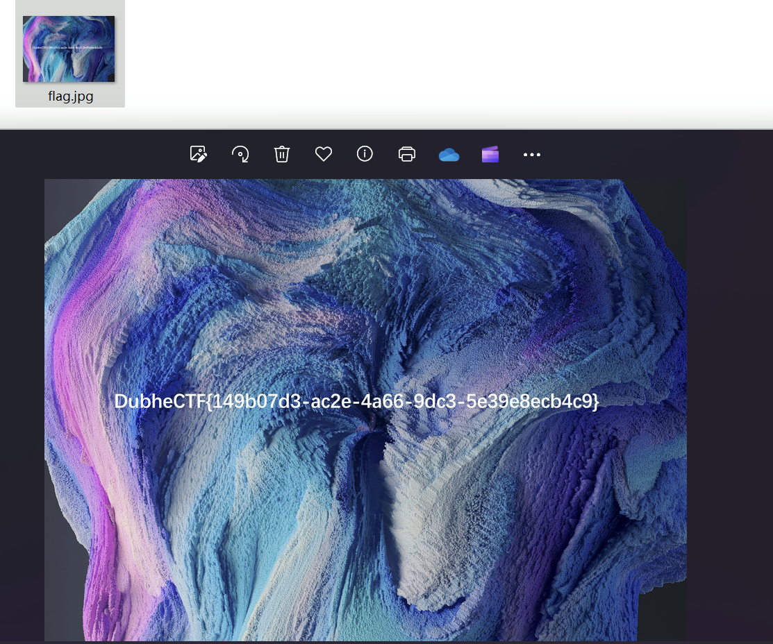Select the flag.jpg thumbnail preview
This screenshot has width=773, height=644.
pos(69,49)
